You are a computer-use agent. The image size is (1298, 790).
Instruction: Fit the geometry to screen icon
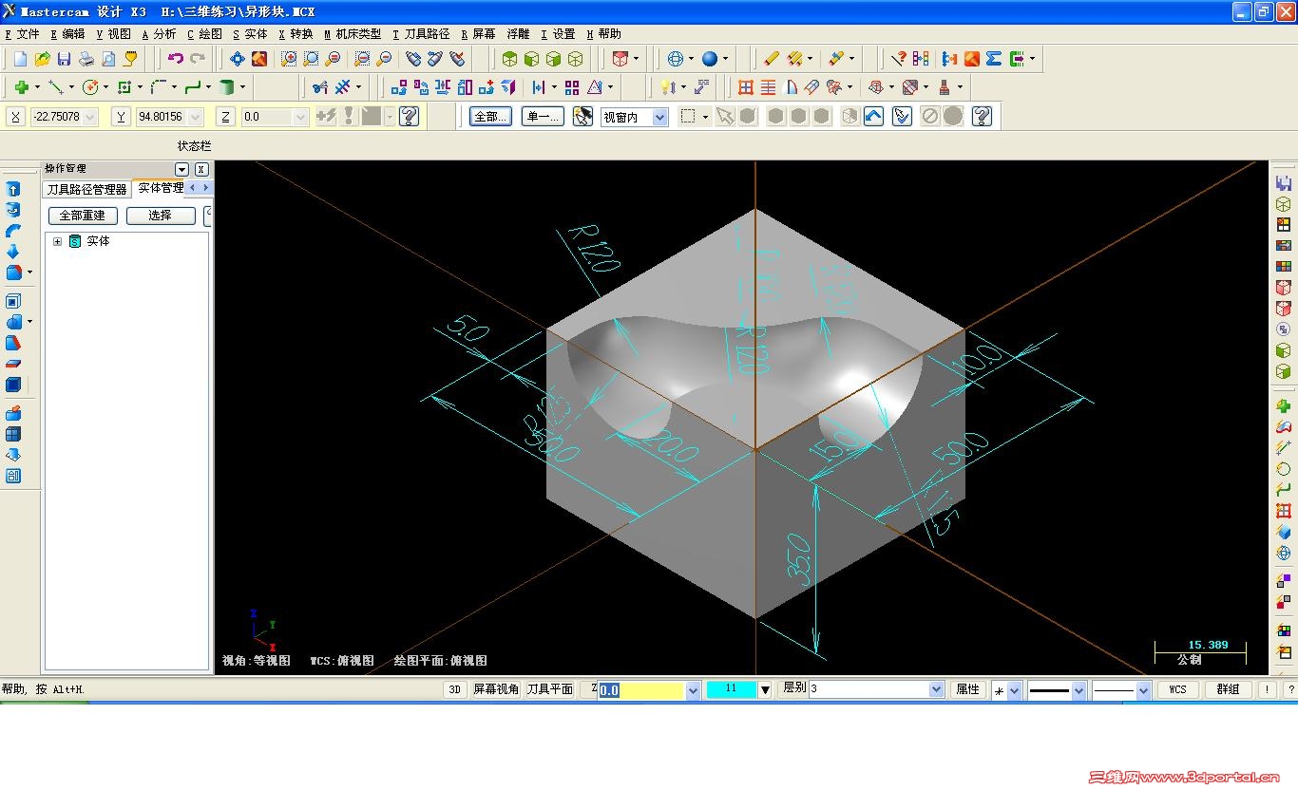[x=259, y=59]
